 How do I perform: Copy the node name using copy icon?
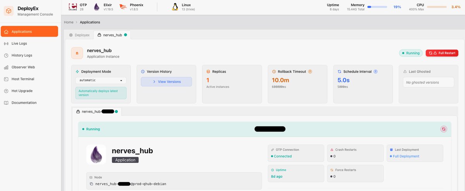click(91, 184)
